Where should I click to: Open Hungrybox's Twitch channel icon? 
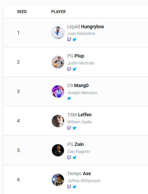[69, 39]
